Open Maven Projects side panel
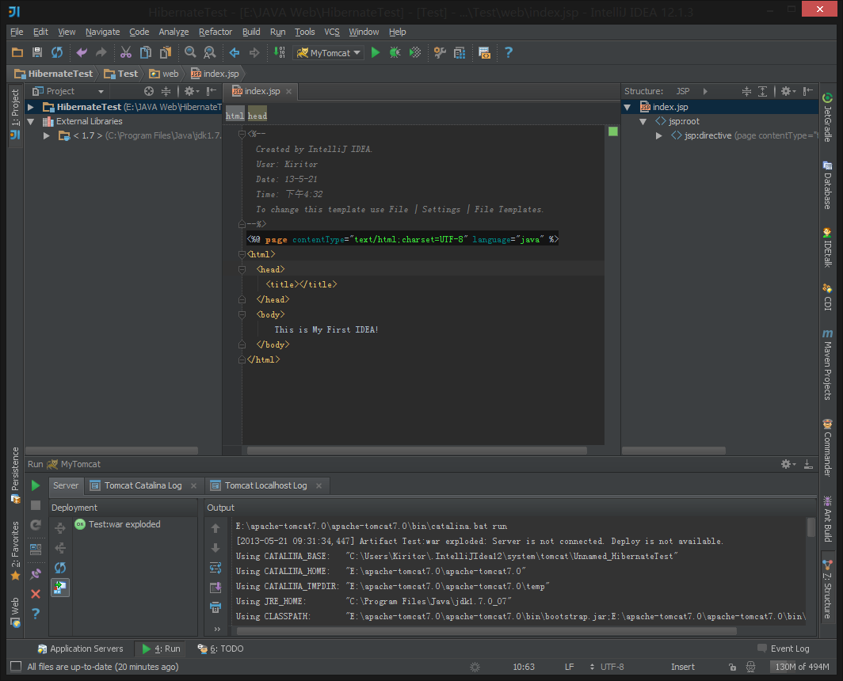This screenshot has height=681, width=843. (827, 364)
